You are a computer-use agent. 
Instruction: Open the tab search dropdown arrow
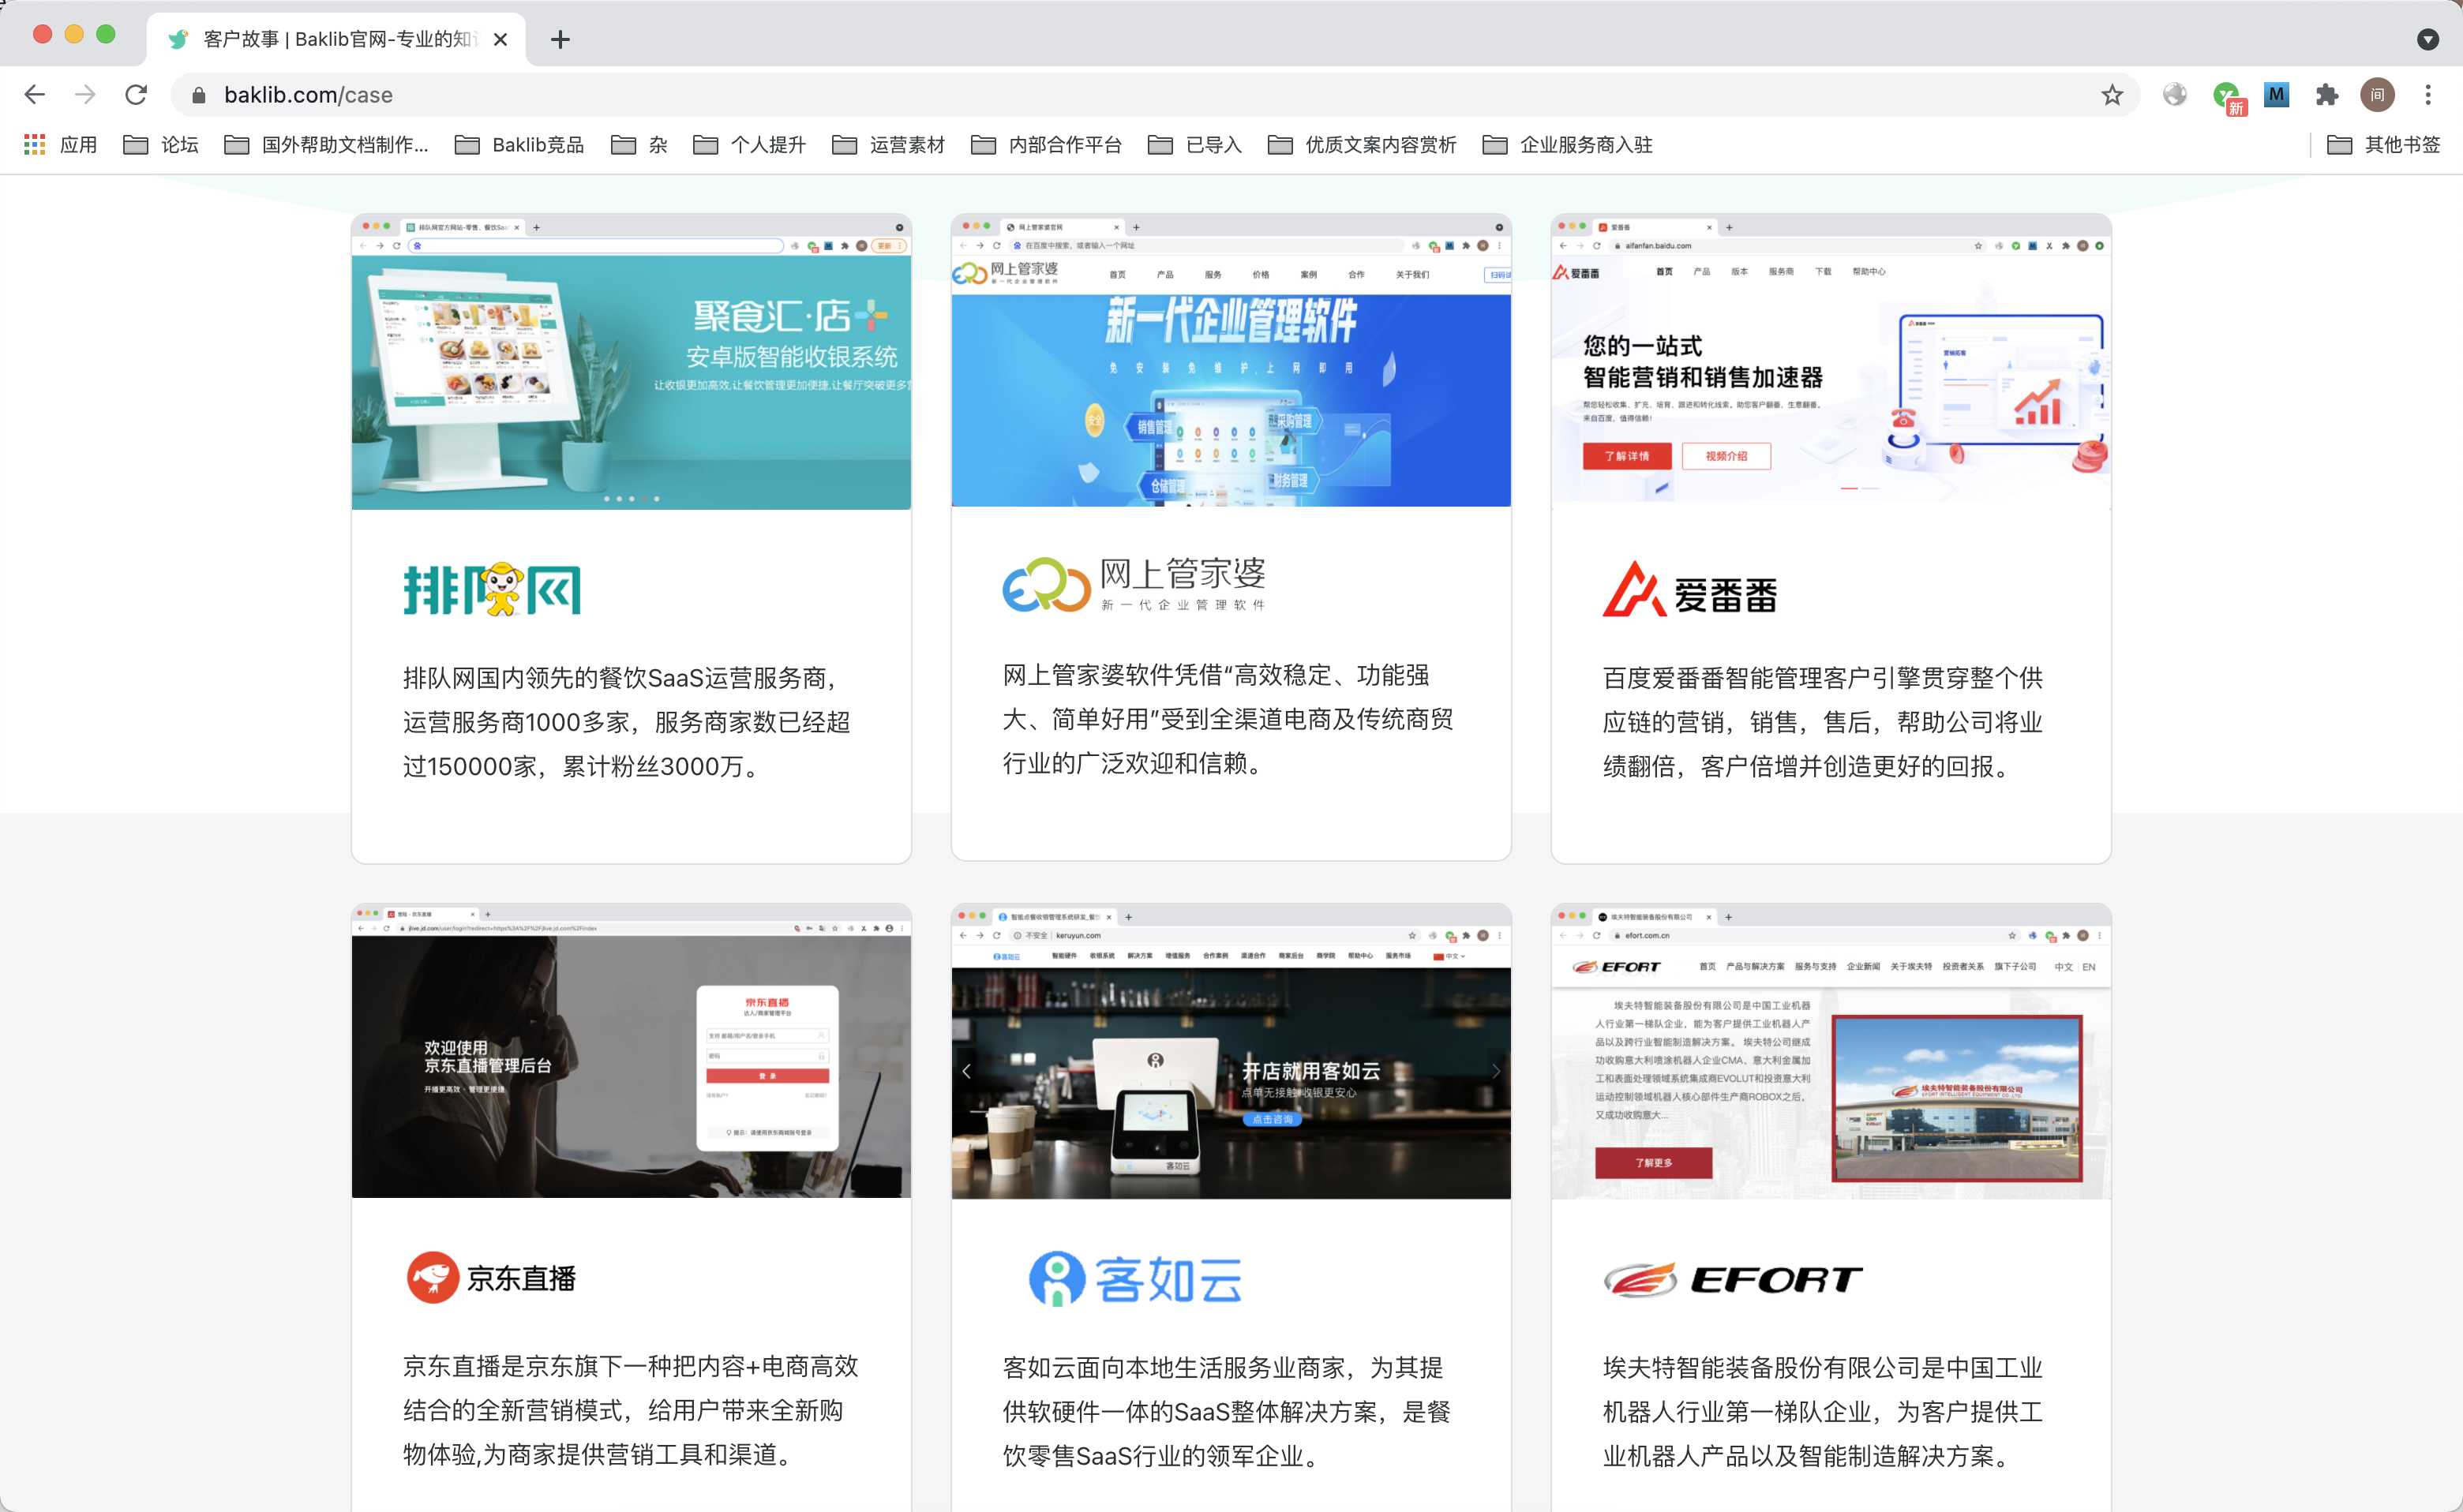click(x=2428, y=39)
